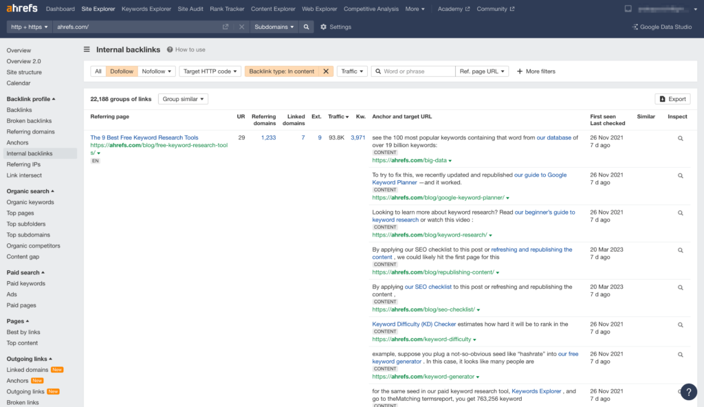Click the Keyword Difficulty (KD) Checker anchor link
Viewport: 704px width, 407px height.
click(x=414, y=324)
